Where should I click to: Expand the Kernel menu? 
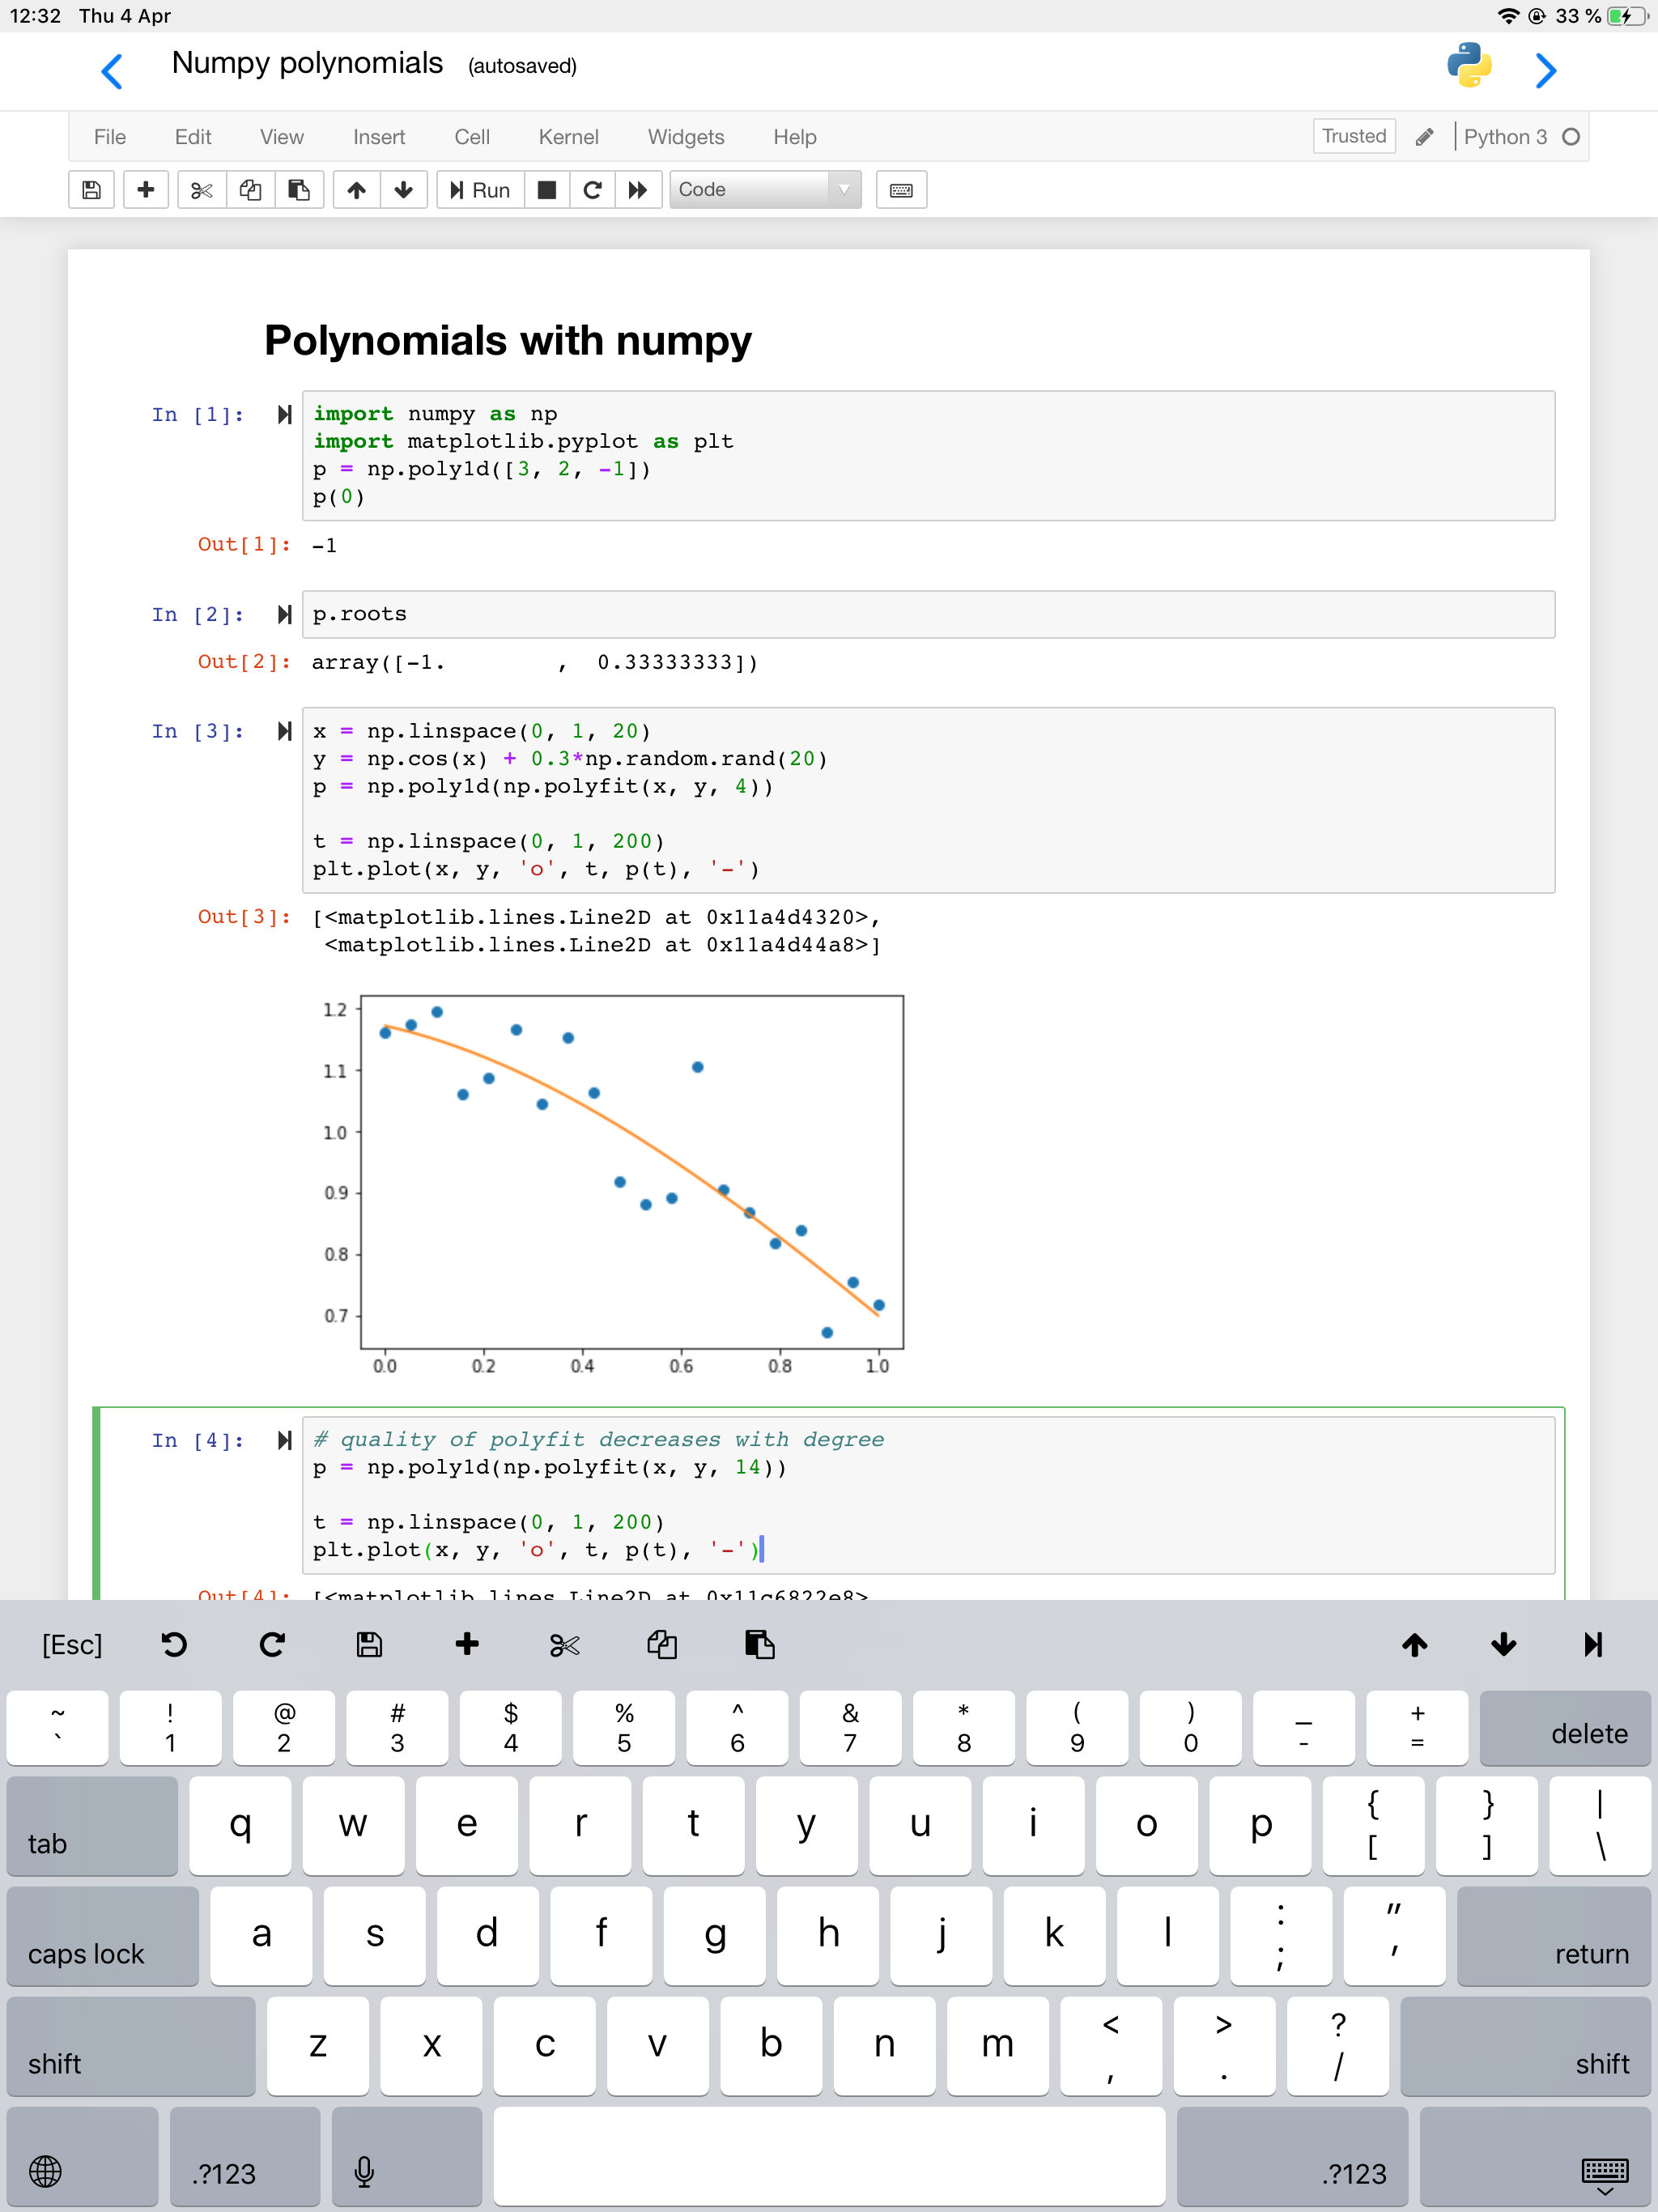pos(568,137)
